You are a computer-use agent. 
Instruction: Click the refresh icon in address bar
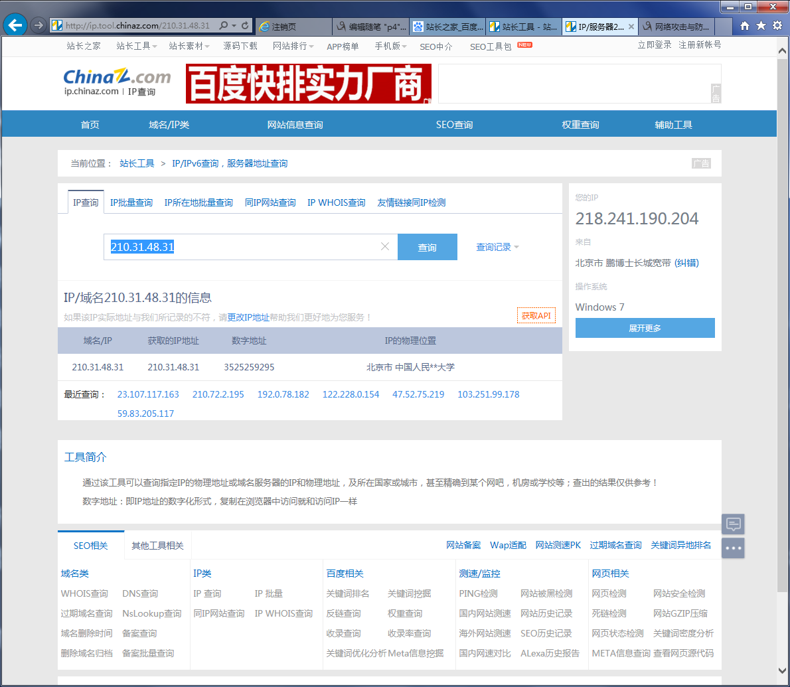(x=245, y=25)
